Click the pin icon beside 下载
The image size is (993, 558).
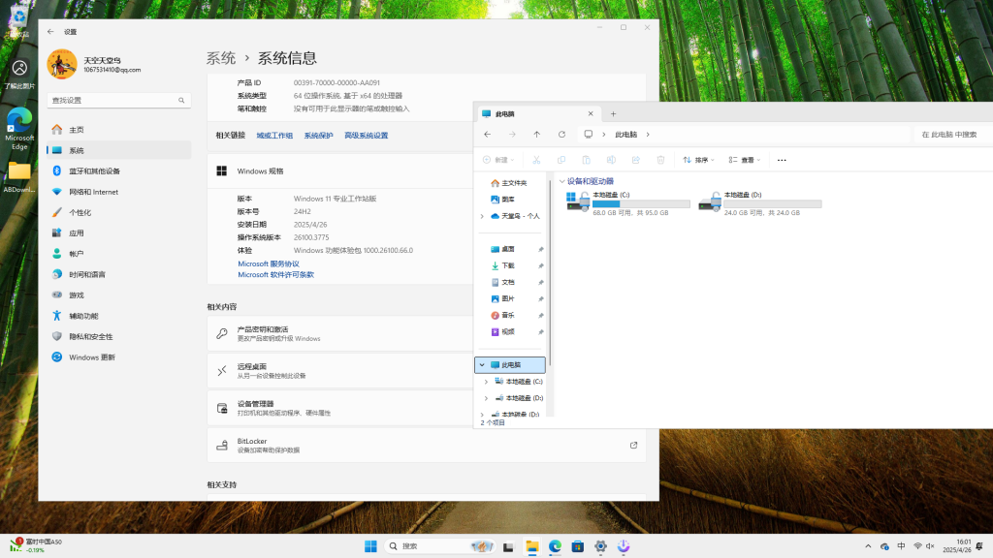(541, 265)
